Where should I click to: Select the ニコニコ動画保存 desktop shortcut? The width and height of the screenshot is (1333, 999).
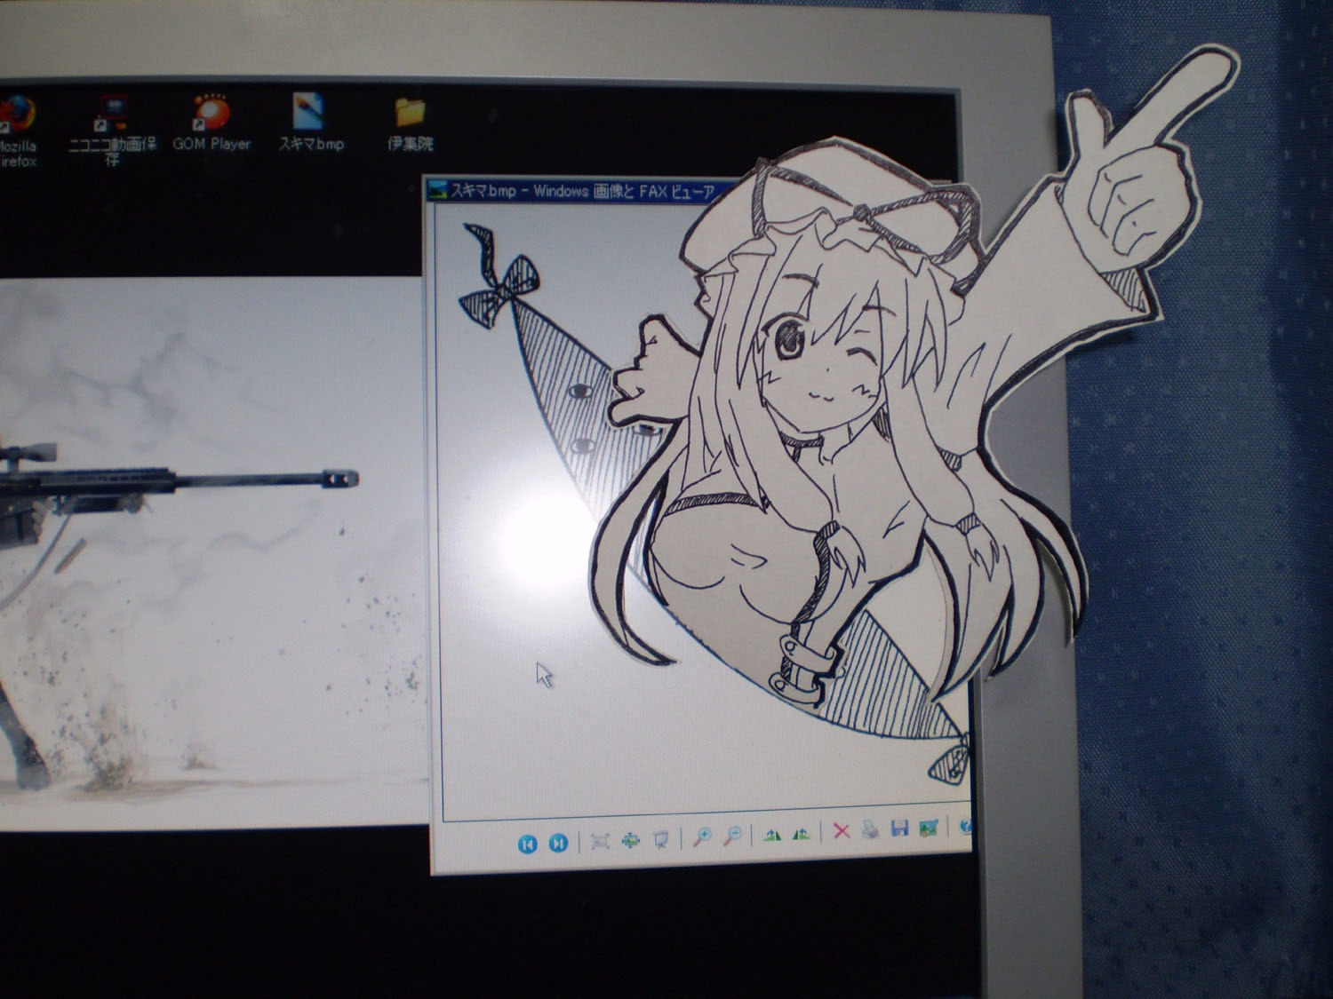click(x=112, y=130)
